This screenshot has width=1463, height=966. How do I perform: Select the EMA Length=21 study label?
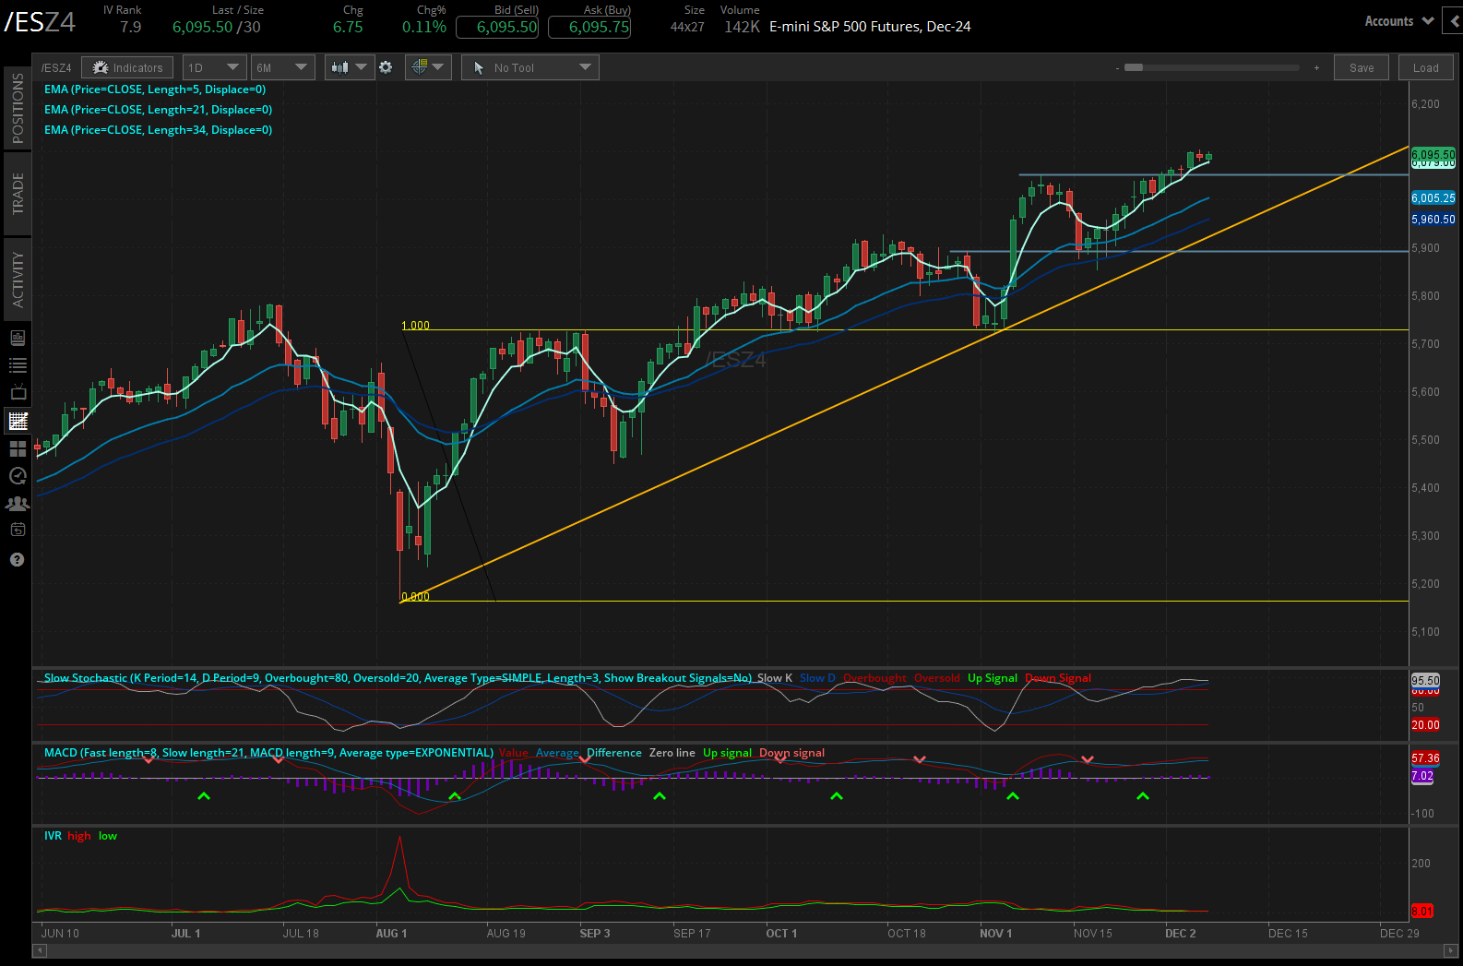[158, 110]
